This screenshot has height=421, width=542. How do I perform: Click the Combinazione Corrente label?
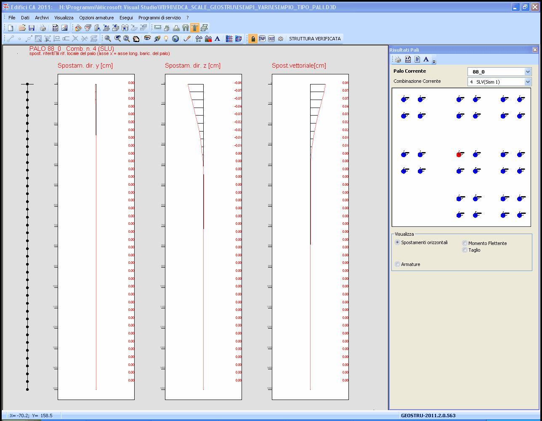click(x=417, y=81)
